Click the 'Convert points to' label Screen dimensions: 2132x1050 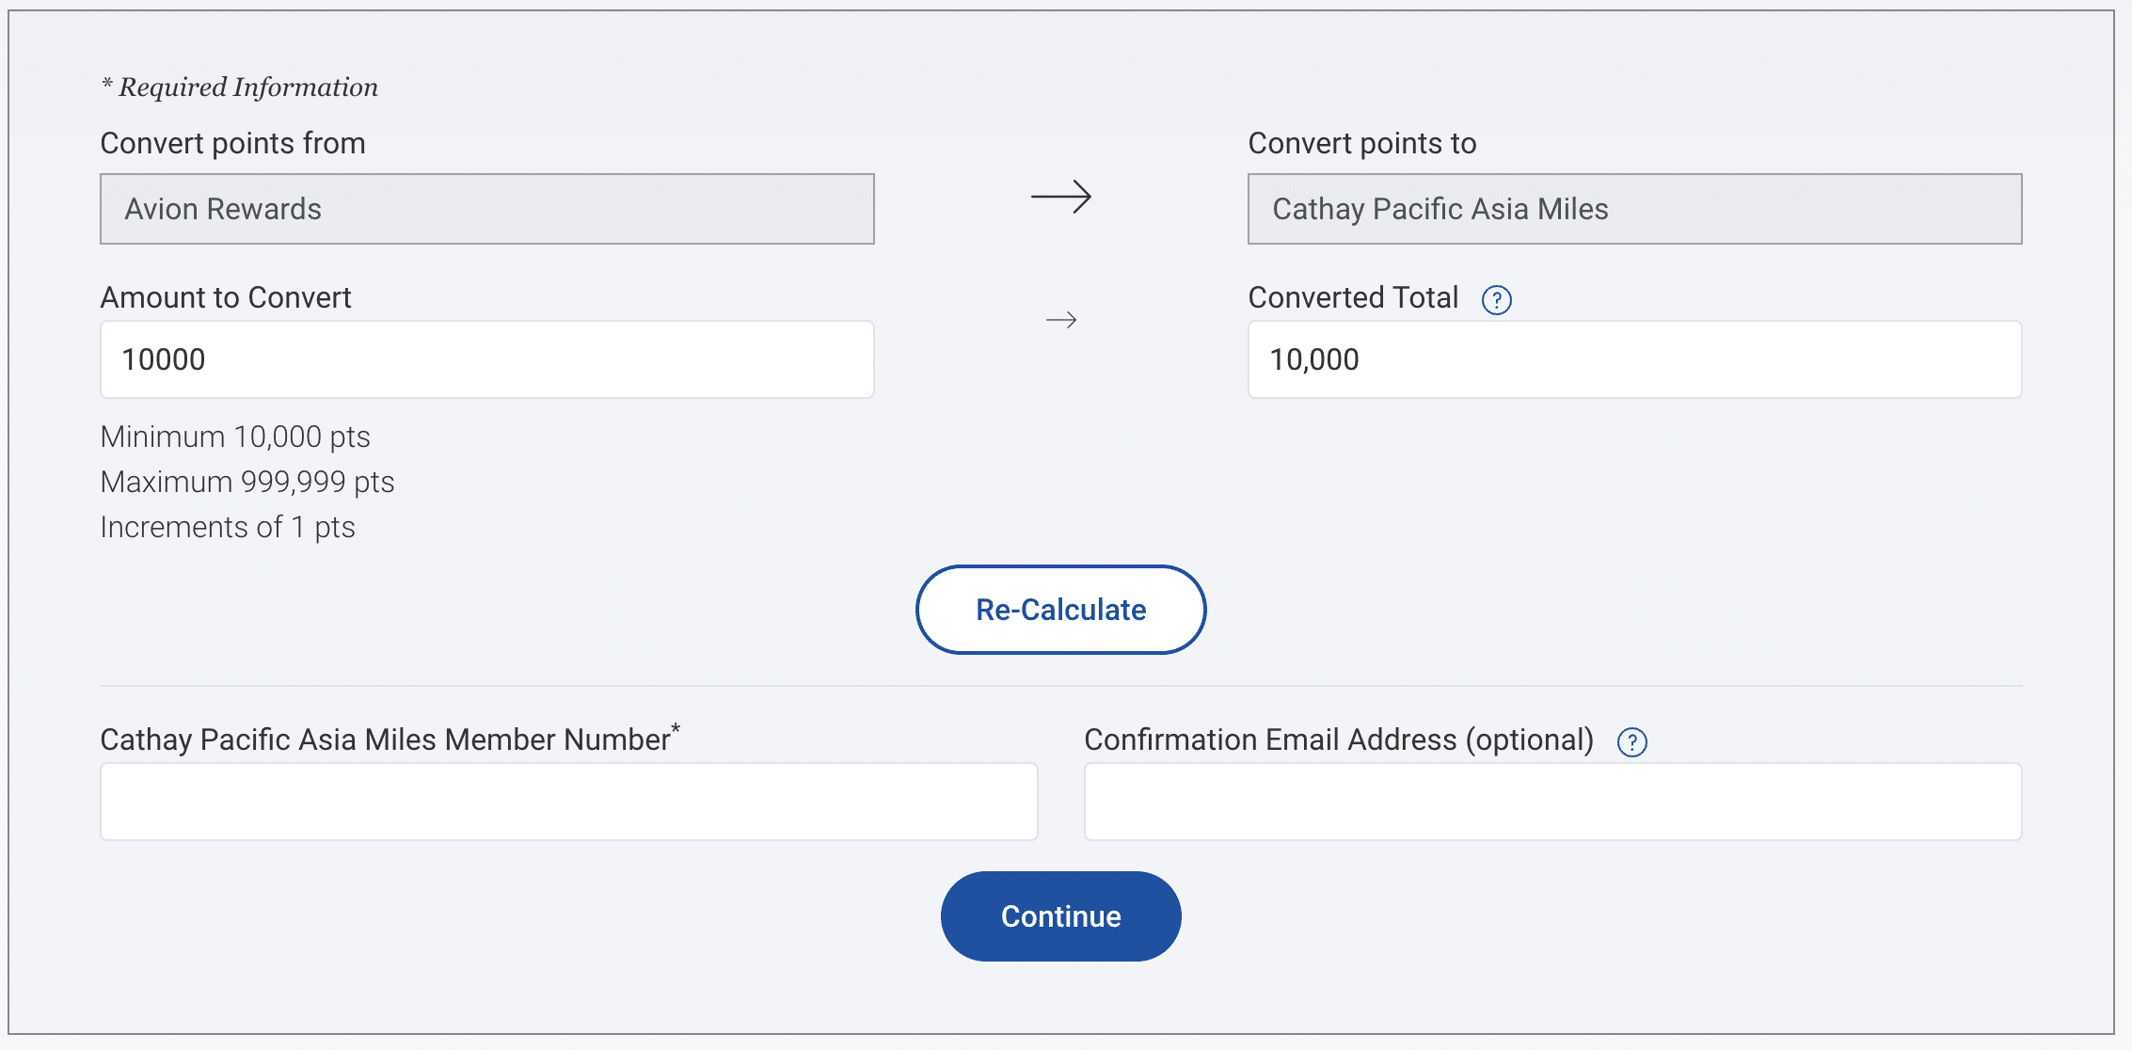coord(1361,143)
